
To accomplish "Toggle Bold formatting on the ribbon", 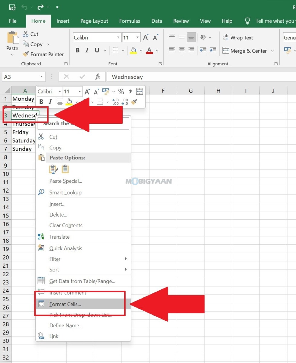I will click(x=77, y=50).
